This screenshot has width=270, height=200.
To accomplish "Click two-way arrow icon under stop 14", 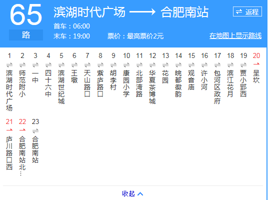I will [x=178, y=65].
